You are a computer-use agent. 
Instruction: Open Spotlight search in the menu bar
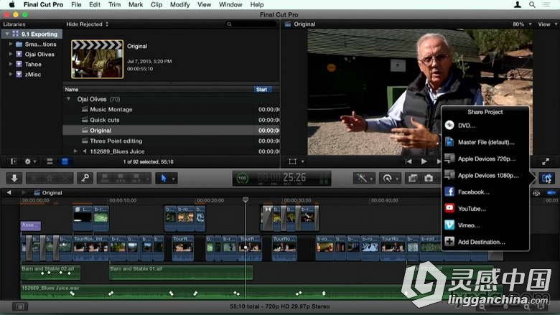(x=532, y=4)
